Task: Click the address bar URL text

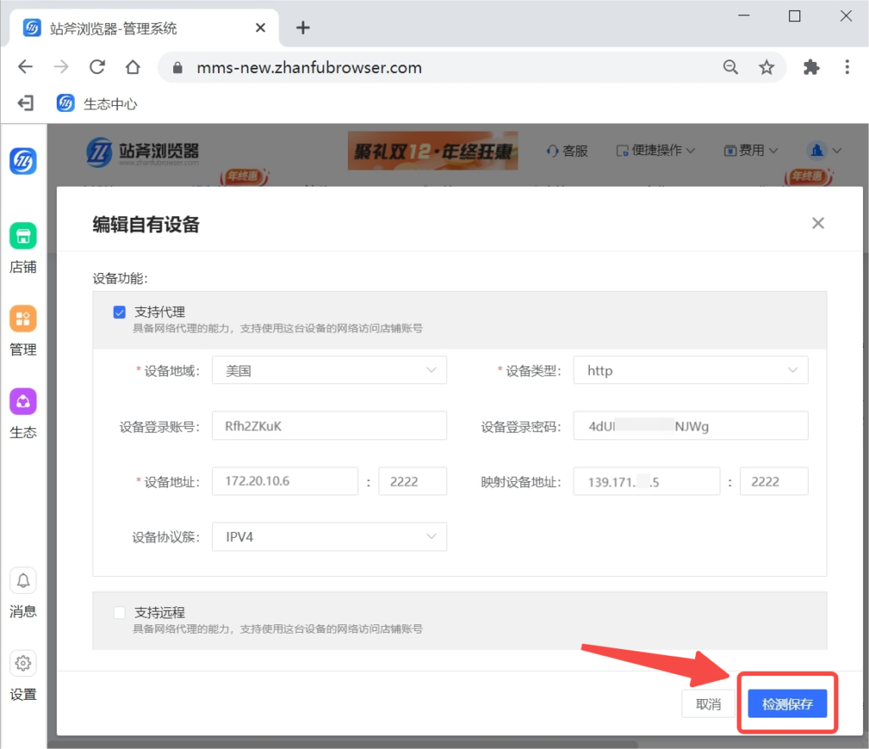Action: tap(309, 68)
